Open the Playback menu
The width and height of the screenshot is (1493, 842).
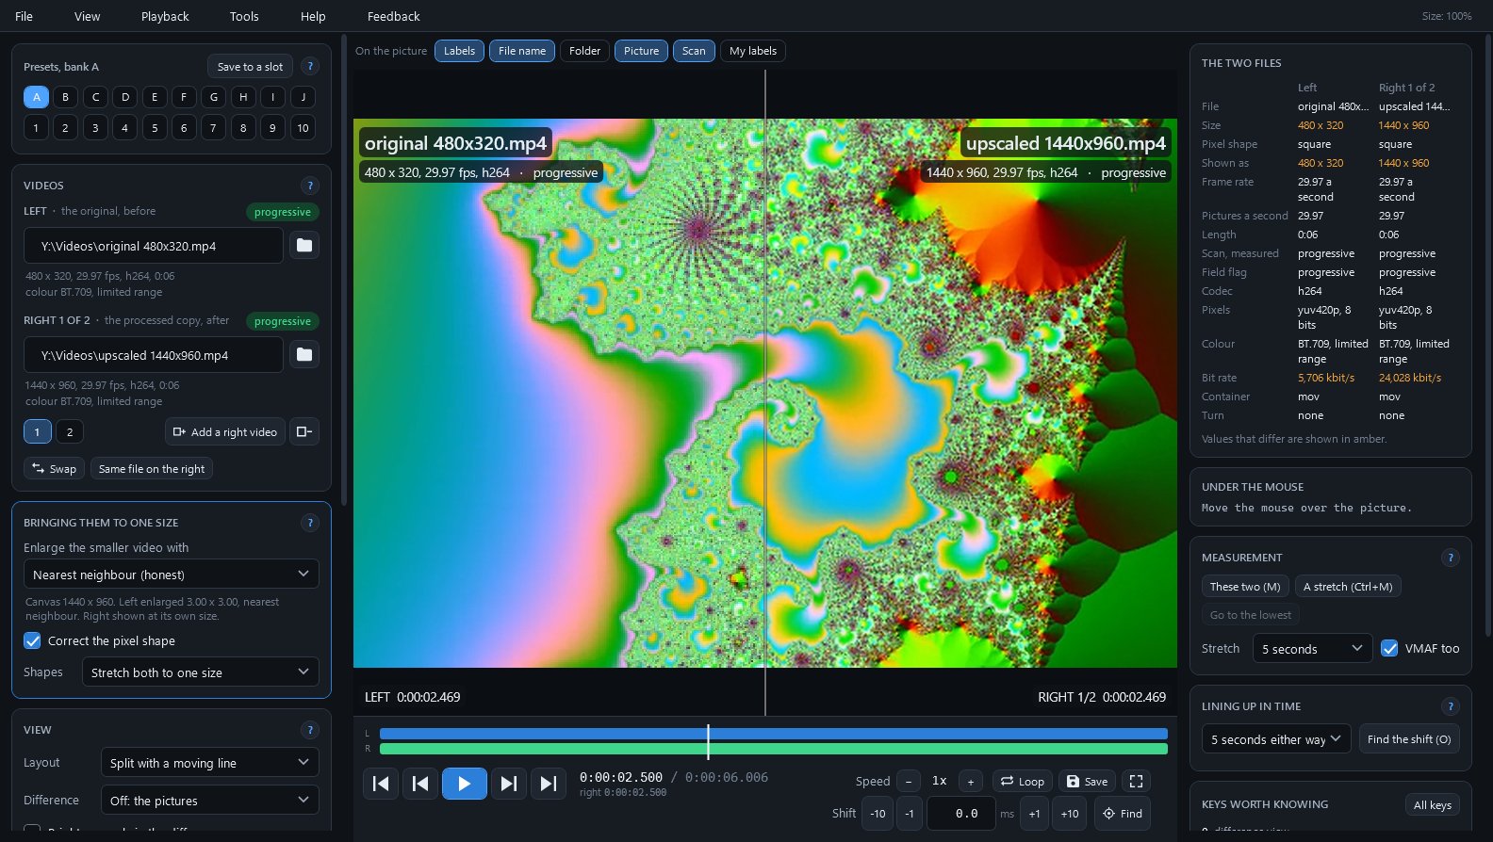[x=165, y=16]
